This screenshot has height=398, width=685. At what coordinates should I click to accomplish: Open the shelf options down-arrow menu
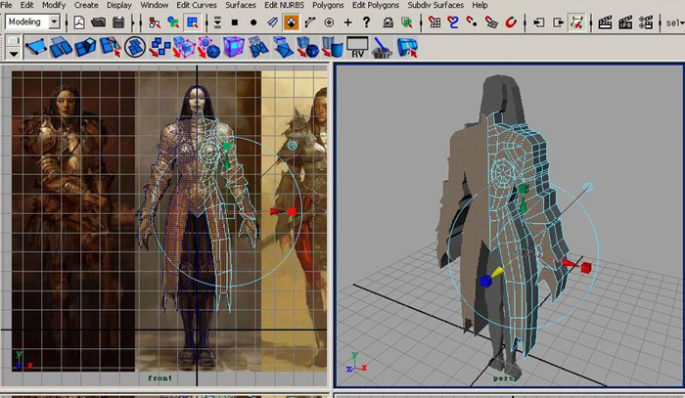[x=14, y=54]
